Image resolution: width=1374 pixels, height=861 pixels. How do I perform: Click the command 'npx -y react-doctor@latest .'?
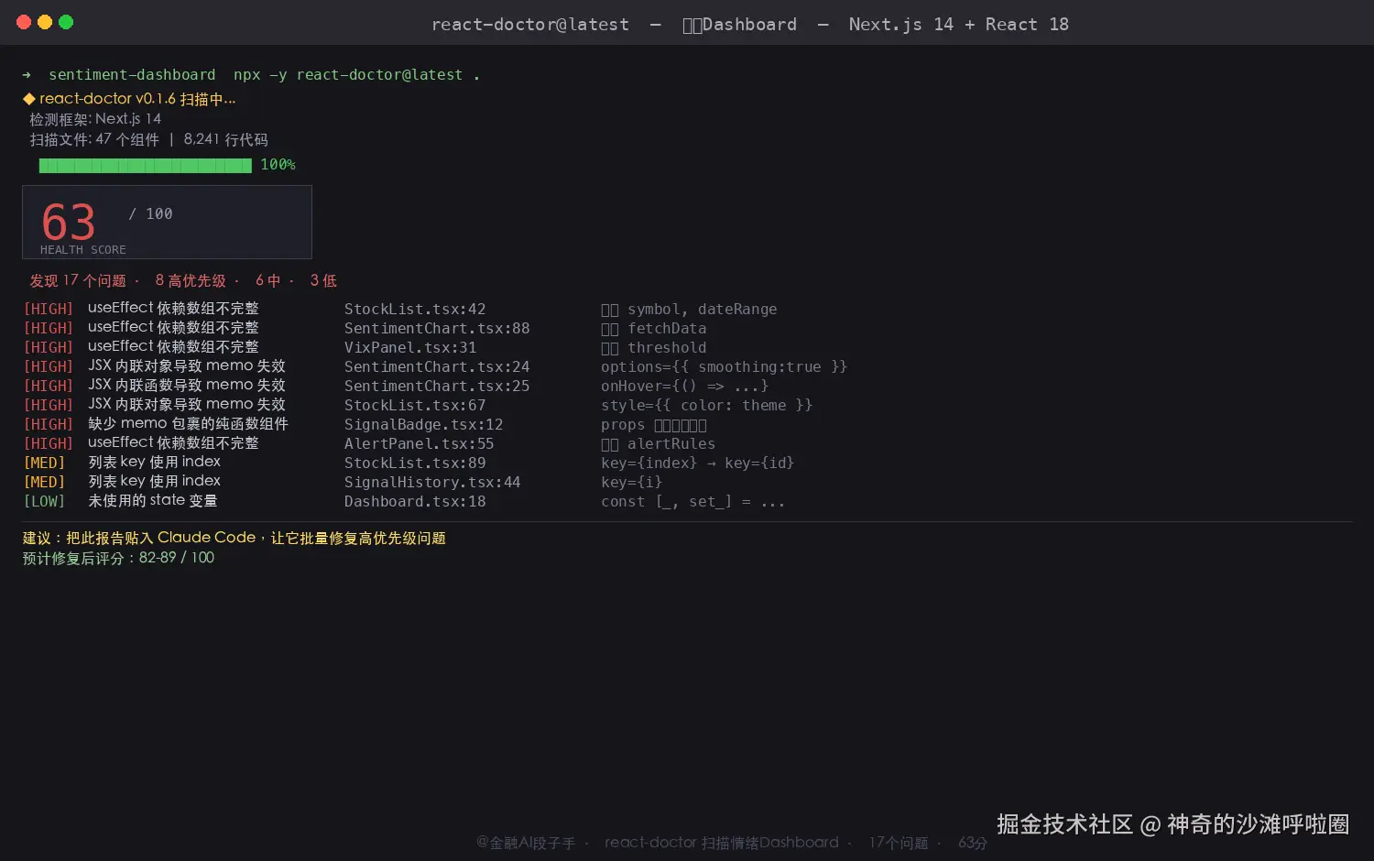pyautogui.click(x=357, y=75)
